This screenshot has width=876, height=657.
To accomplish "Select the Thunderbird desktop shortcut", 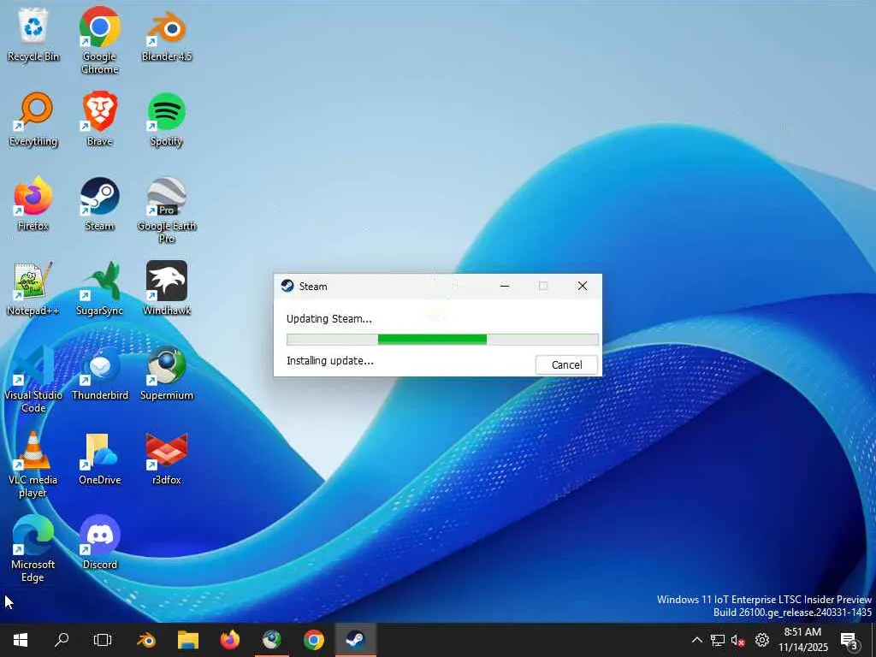I will (99, 373).
